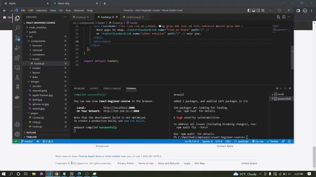Open the Accounts menu in activity bar
The image size is (316, 177).
17,124
